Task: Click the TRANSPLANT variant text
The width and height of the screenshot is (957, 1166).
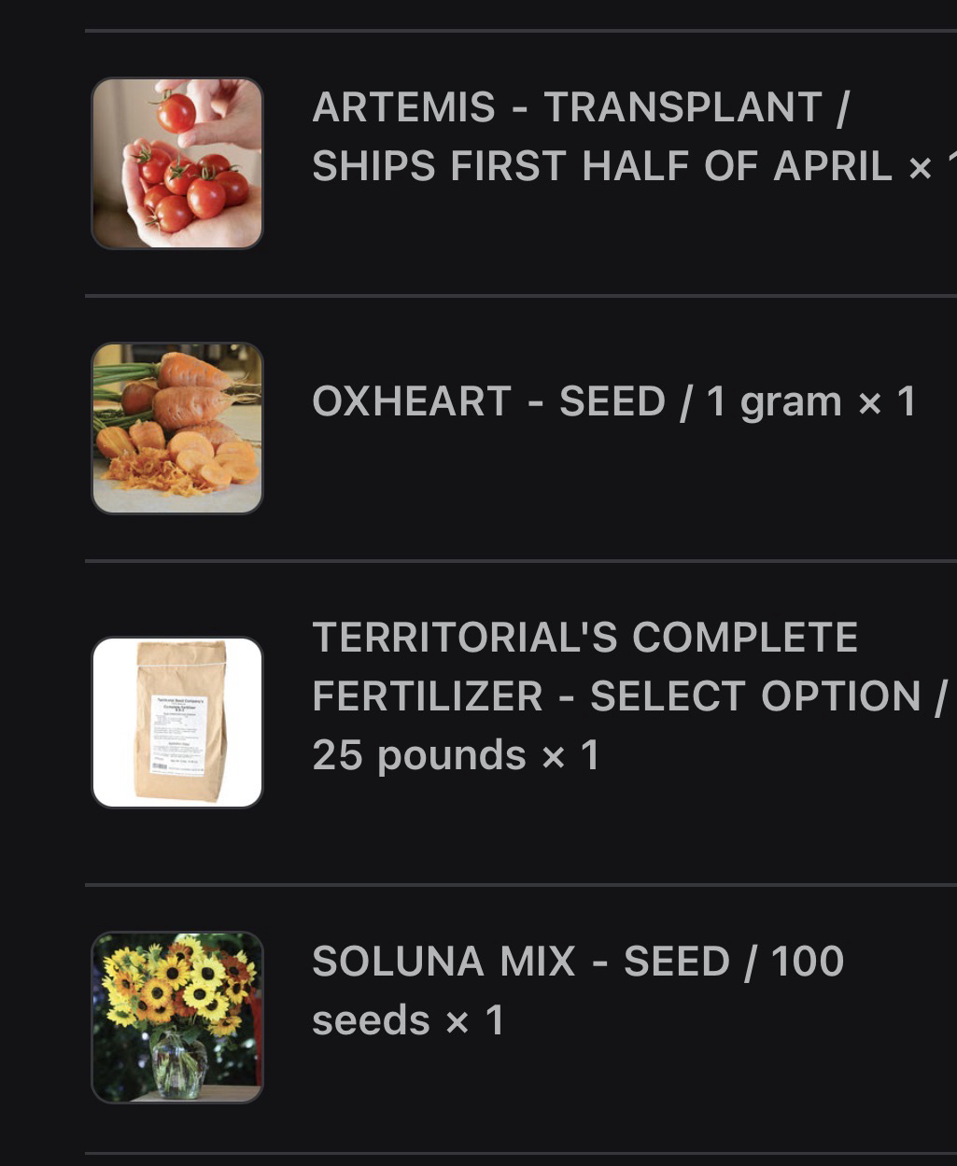Action: 683,107
